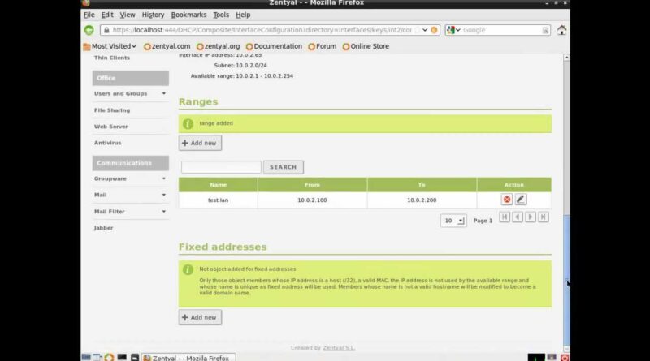Select the test.lan name cell
650x361 pixels.
point(218,200)
